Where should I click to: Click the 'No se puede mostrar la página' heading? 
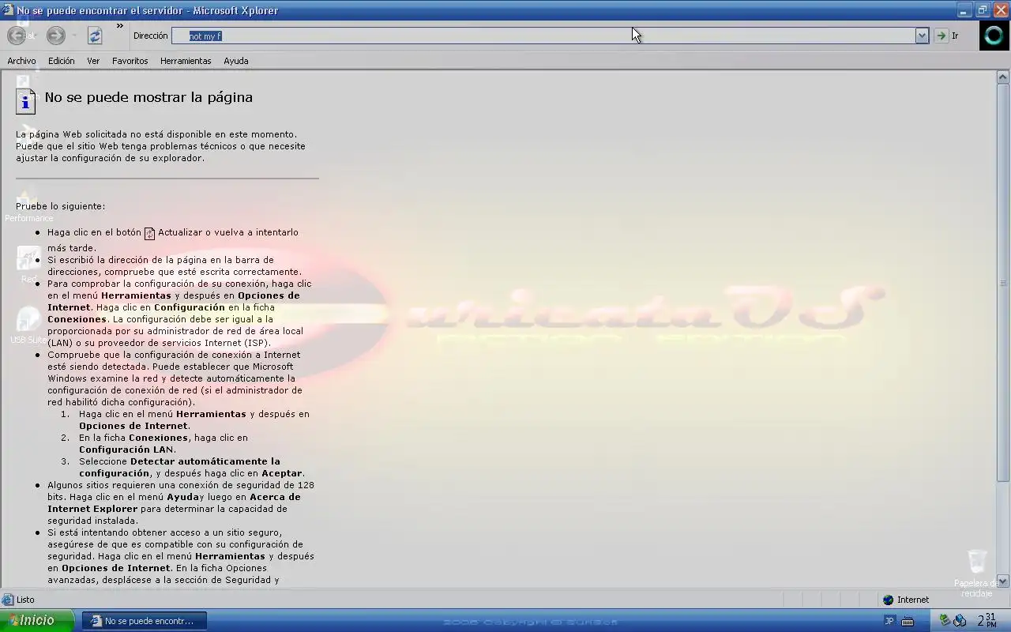[x=148, y=97]
